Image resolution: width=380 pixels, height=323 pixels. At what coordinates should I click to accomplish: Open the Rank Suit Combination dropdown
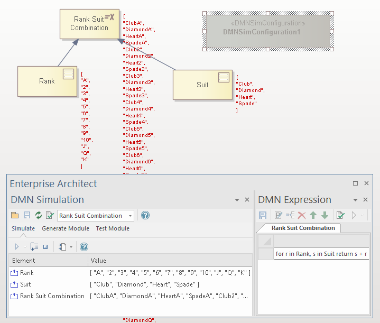(130, 216)
